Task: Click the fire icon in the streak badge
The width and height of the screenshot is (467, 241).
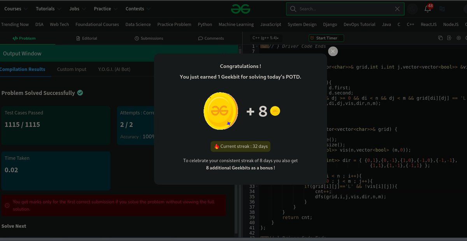Action: click(217, 147)
